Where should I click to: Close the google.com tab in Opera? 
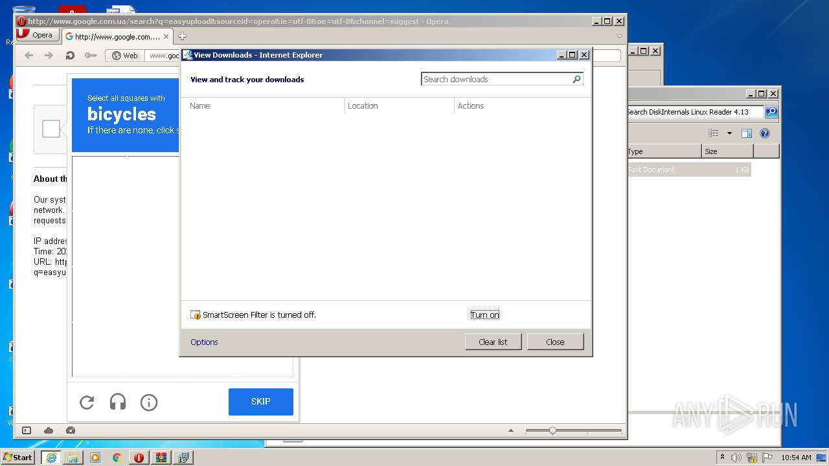coord(166,36)
